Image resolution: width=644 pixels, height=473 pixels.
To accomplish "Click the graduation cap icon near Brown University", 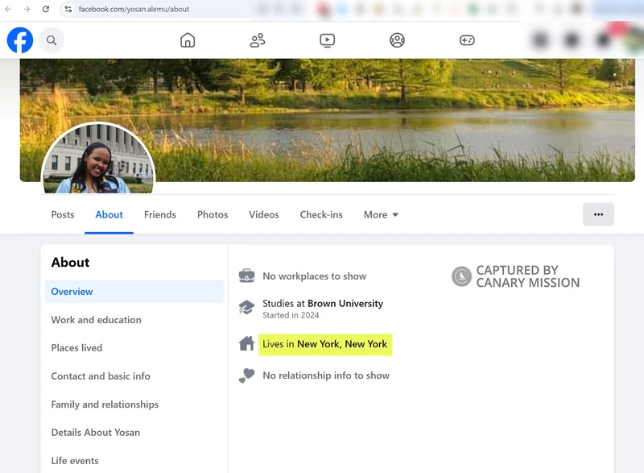I will tap(246, 307).
